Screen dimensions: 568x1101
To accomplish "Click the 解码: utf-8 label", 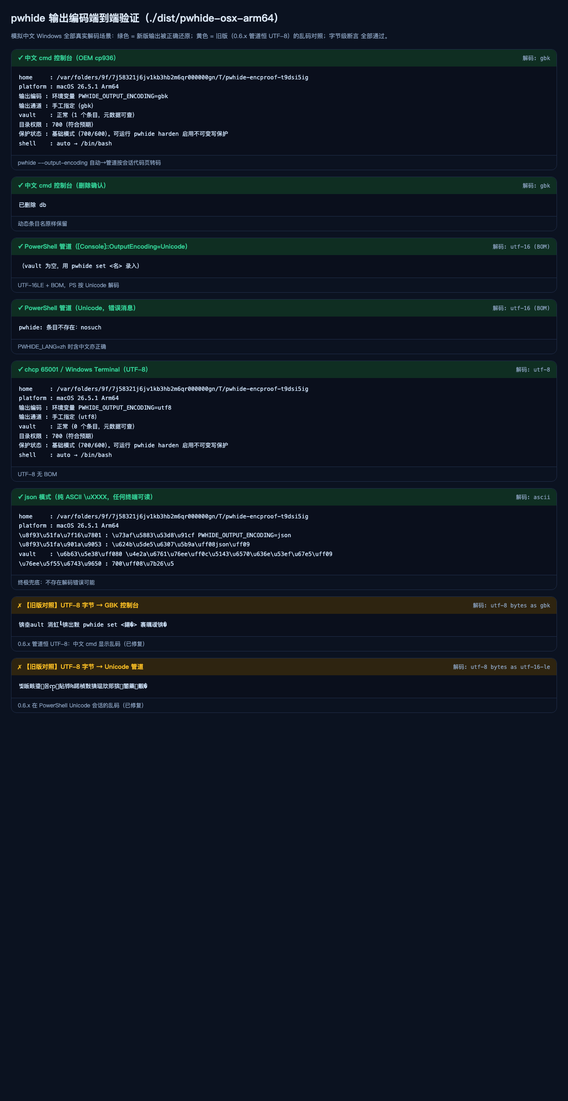I will click(x=533, y=369).
